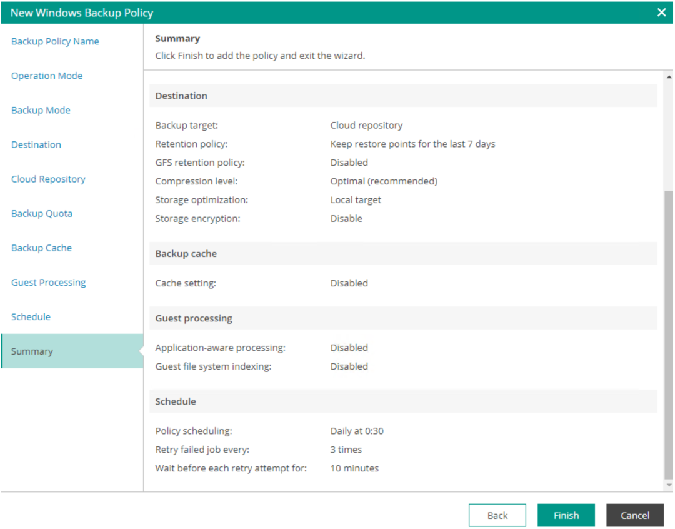Click GFS retention policy 'Disabled' value
Image resolution: width=675 pixels, height=529 pixels.
[349, 163]
